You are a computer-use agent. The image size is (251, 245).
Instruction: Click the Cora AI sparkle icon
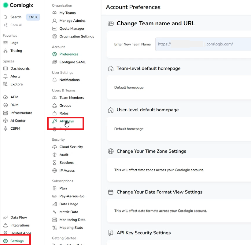(6, 25)
